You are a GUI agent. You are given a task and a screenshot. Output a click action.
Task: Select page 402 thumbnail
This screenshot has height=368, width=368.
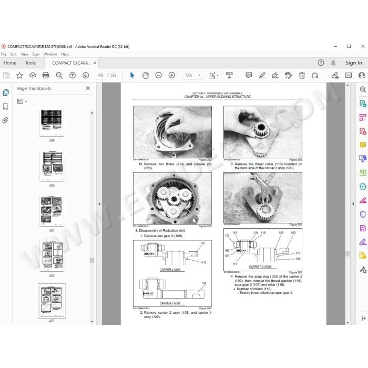tap(52, 257)
